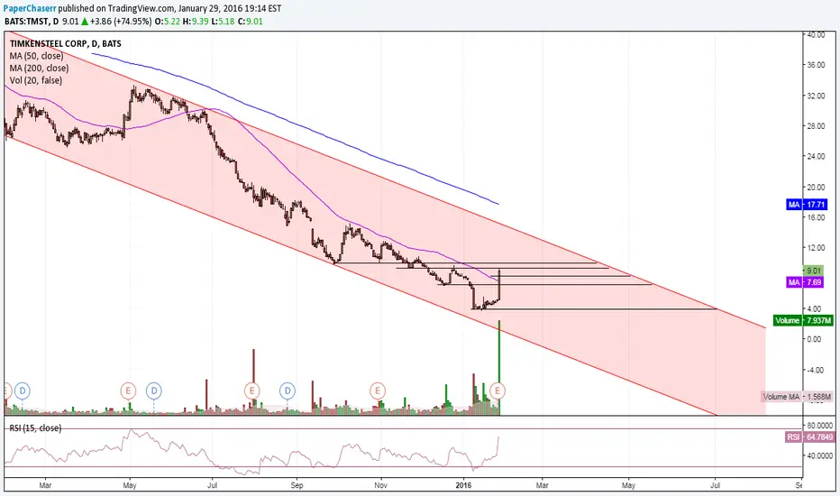This screenshot has width=840, height=496.
Task: Click the 2016 label on the time axis
Action: [463, 485]
